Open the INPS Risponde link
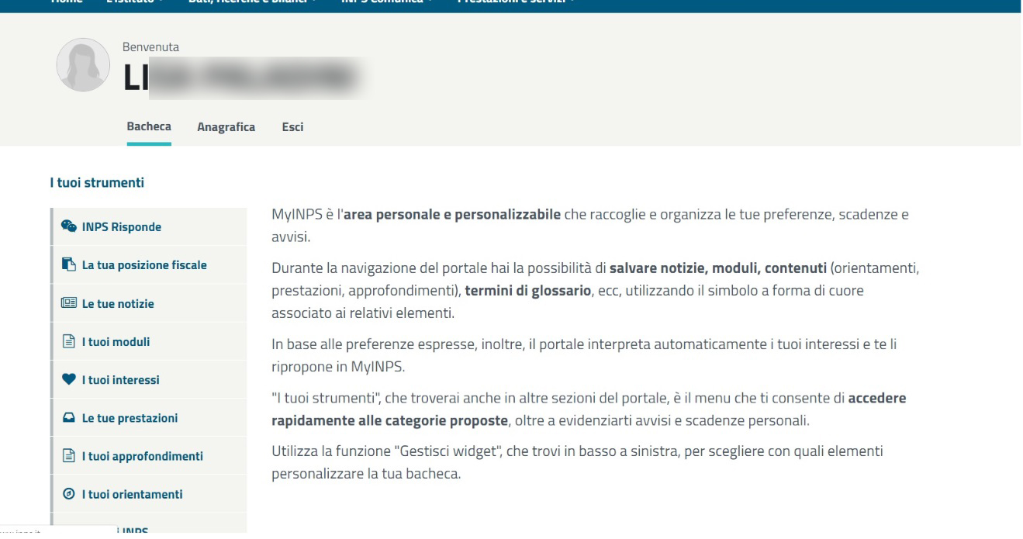Screen dimensions: 1023x539 (122, 227)
